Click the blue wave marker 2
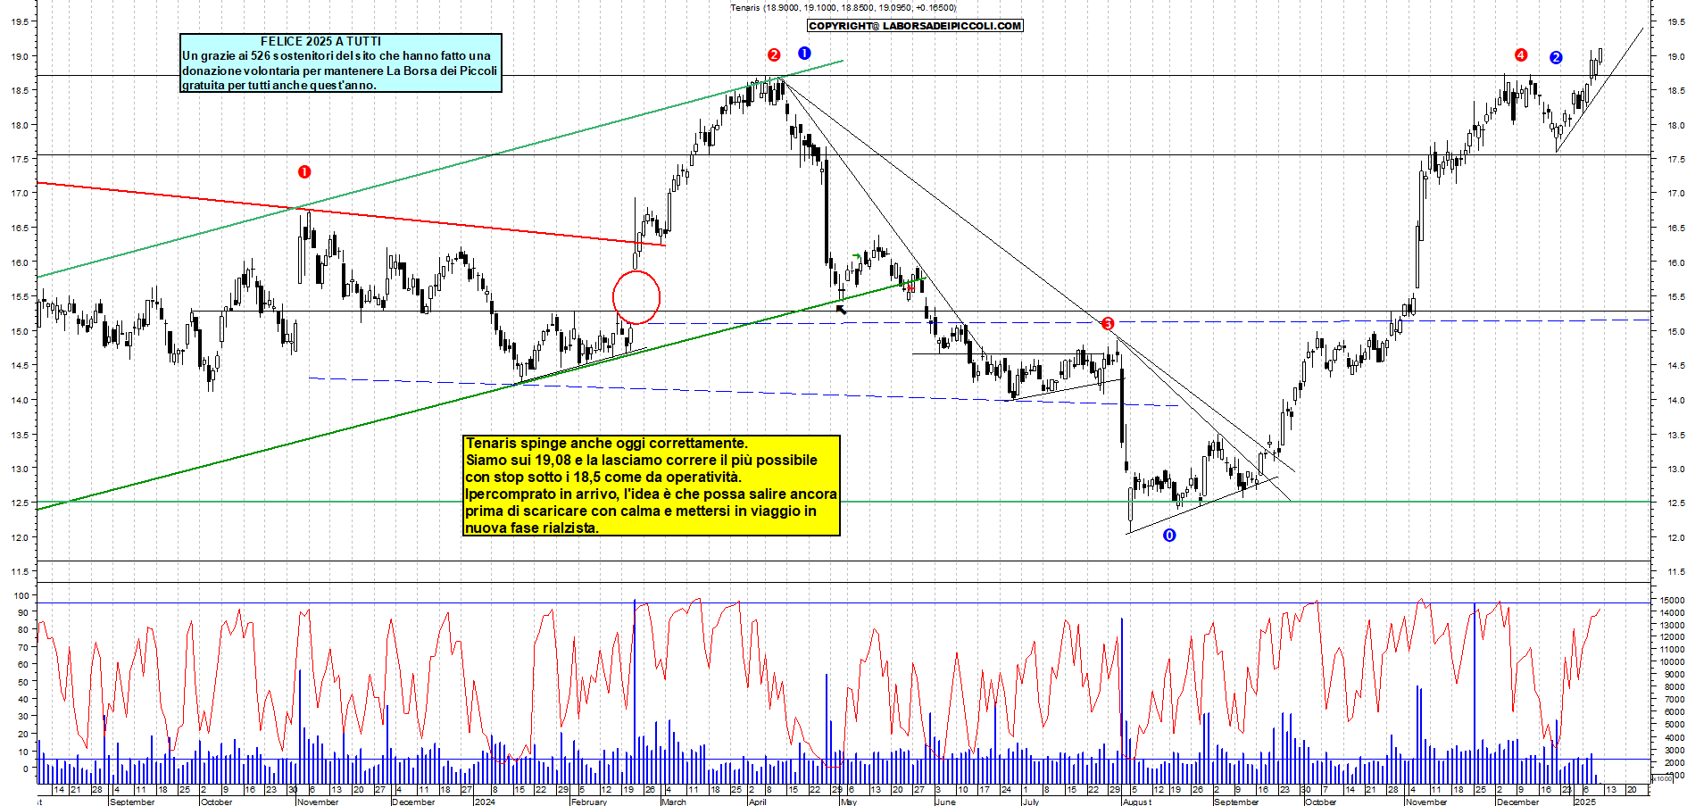 [x=1556, y=57]
